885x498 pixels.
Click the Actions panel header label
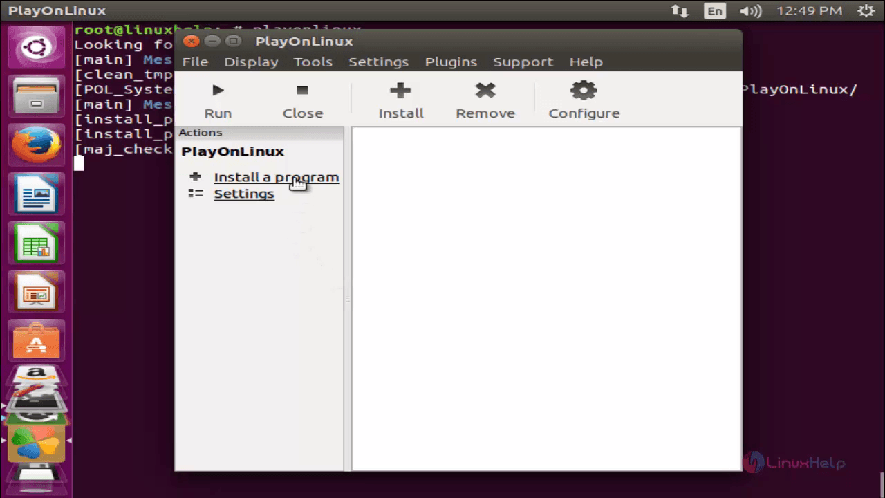pyautogui.click(x=201, y=132)
